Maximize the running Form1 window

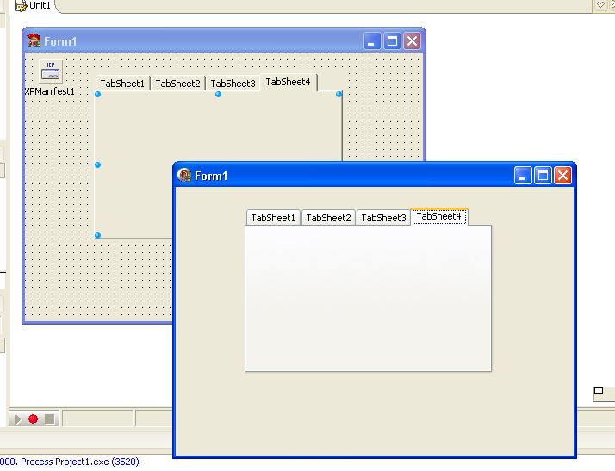click(543, 175)
